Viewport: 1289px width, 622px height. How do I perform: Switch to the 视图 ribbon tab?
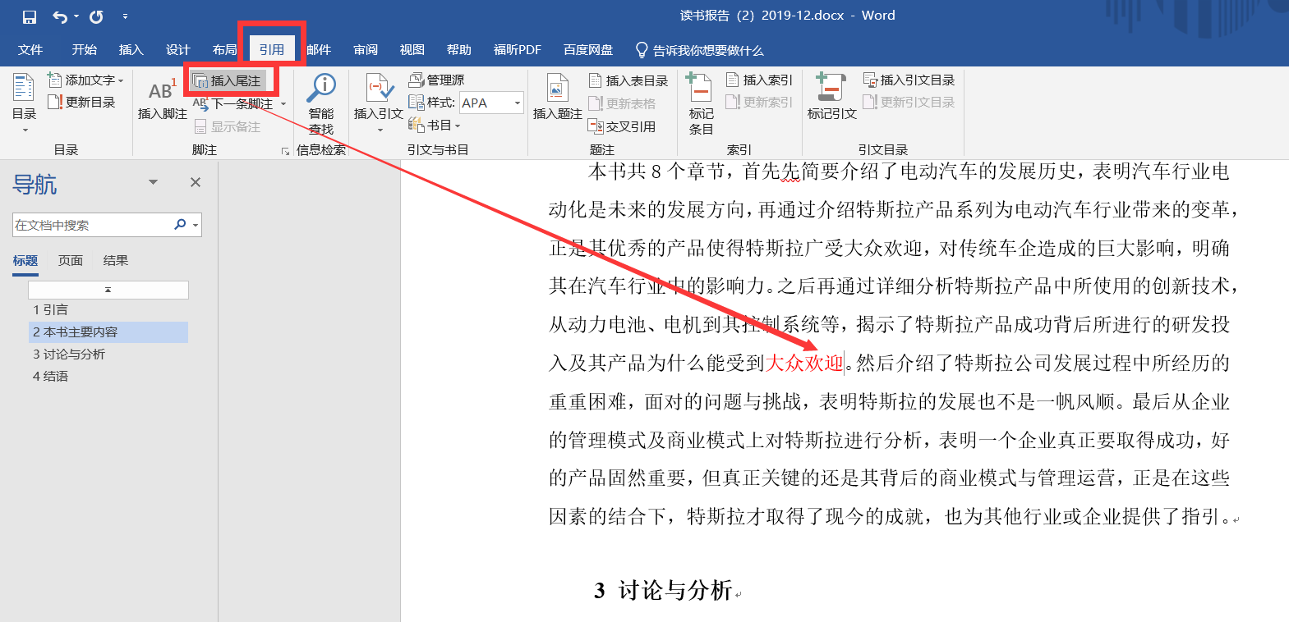pyautogui.click(x=412, y=50)
